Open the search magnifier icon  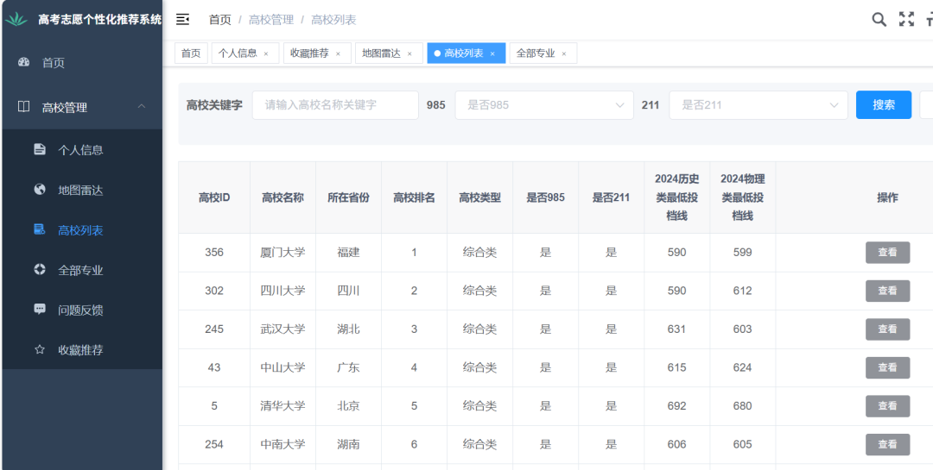(879, 20)
